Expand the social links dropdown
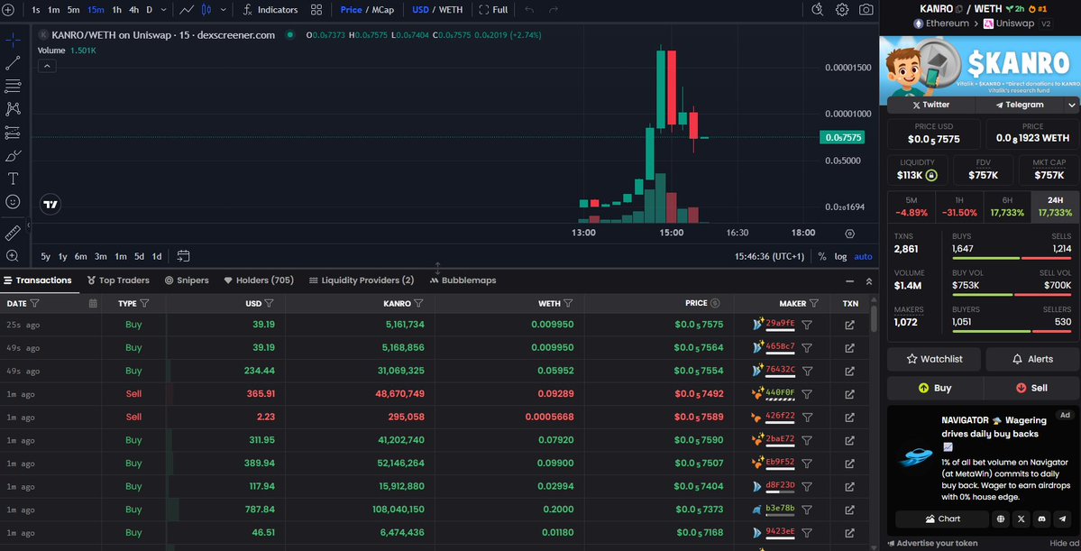The height and width of the screenshot is (551, 1081). (x=1071, y=105)
